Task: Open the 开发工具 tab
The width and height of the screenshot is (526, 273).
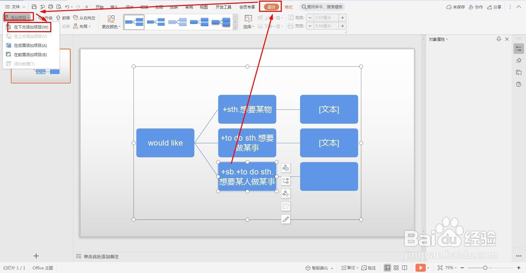Action: point(224,7)
